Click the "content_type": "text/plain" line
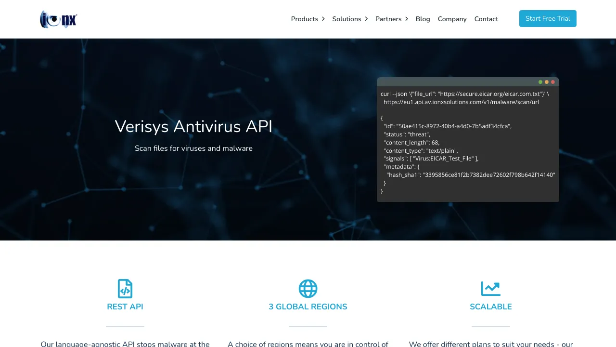This screenshot has width=616, height=347. 421,151
